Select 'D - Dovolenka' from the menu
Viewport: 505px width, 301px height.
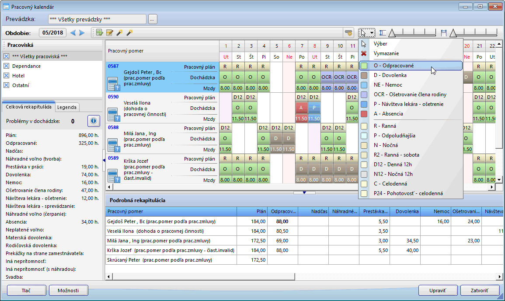pyautogui.click(x=390, y=75)
